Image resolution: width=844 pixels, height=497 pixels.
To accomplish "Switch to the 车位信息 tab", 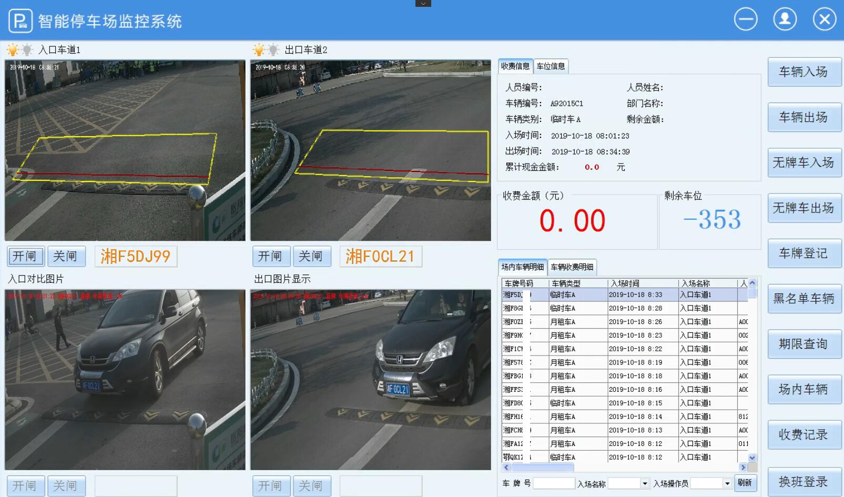I will point(551,66).
